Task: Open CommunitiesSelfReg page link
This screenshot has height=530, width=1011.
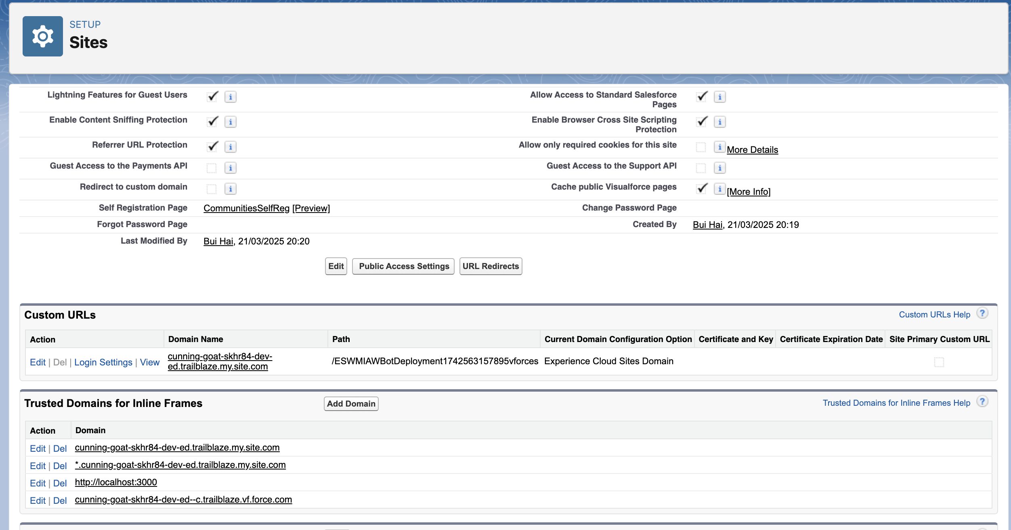Action: [x=246, y=208]
